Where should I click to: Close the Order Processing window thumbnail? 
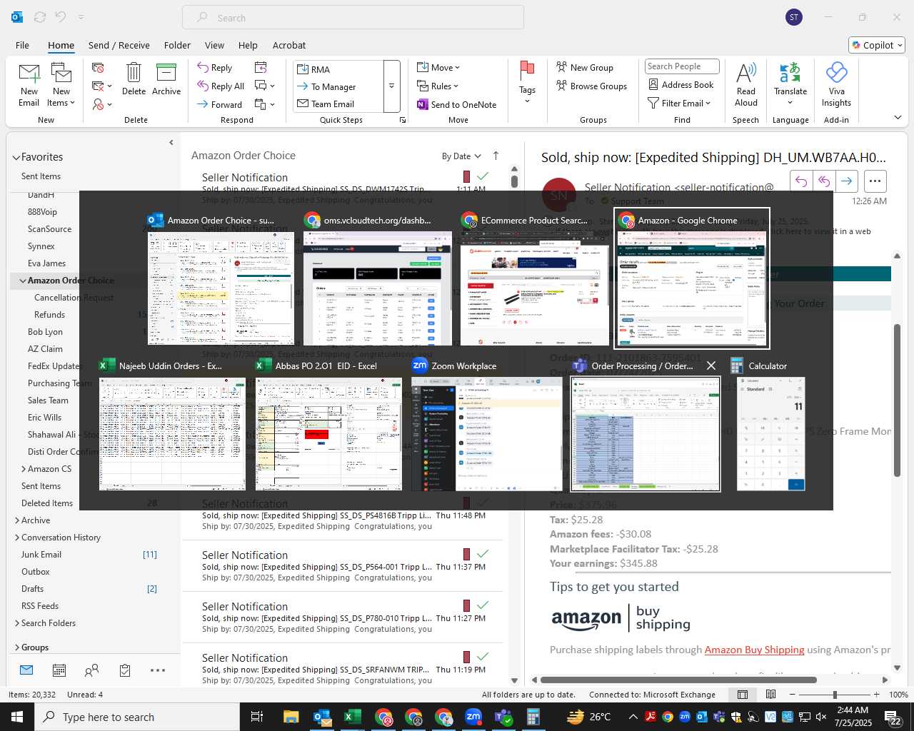point(711,365)
